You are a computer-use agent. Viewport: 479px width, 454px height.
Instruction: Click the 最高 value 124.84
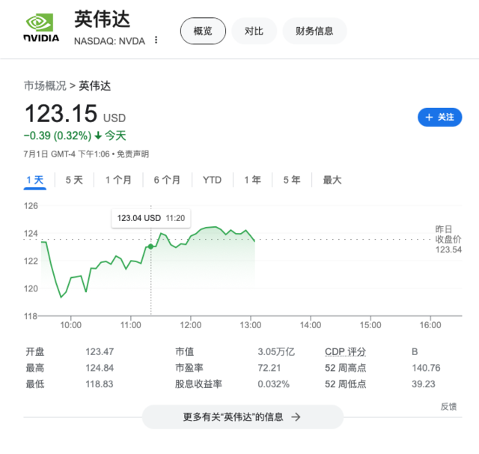click(100, 368)
